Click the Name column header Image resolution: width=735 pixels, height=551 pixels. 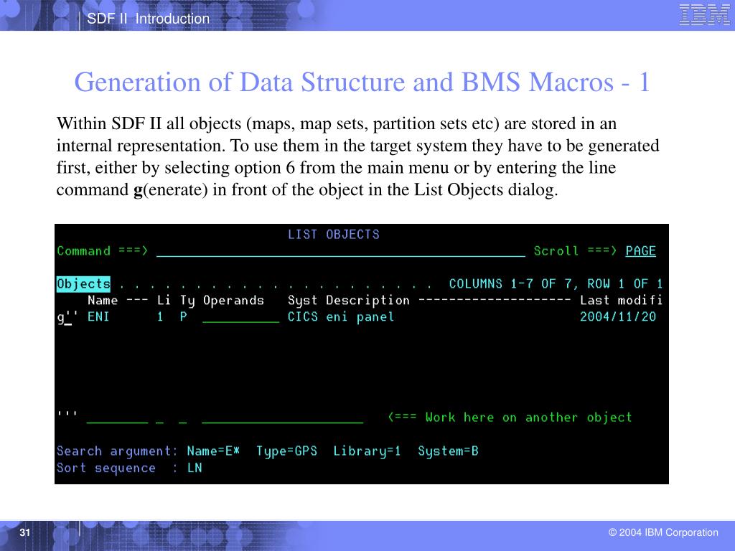point(103,301)
